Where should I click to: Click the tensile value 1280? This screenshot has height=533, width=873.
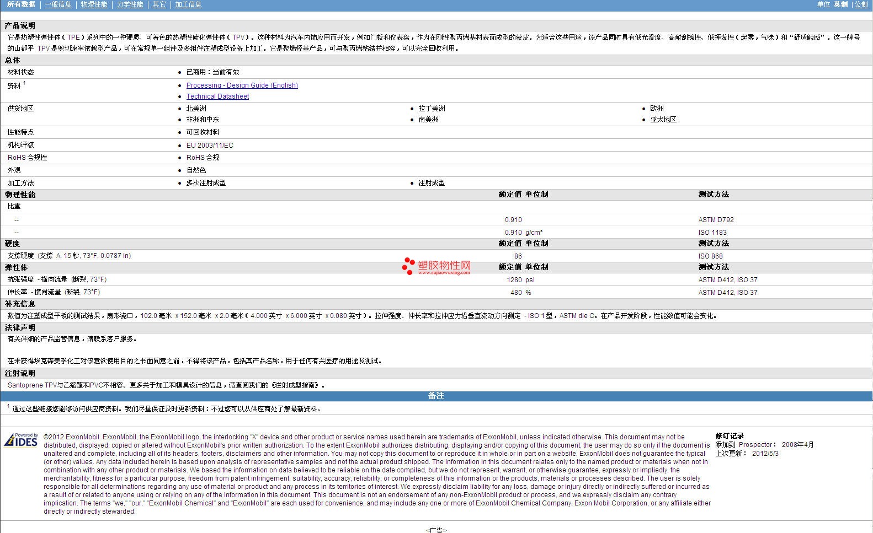[x=514, y=280]
